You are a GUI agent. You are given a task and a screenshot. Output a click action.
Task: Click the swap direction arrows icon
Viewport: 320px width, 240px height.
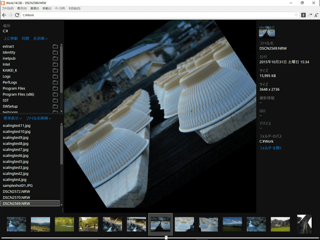[x=310, y=15]
